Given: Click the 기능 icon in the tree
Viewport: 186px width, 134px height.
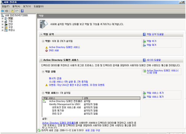Looking at the screenshot, I should tap(6, 21).
